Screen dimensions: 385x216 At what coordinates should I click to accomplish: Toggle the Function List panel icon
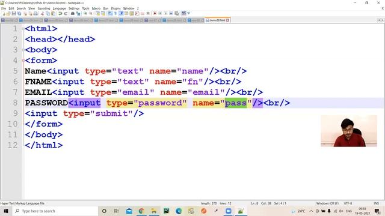click(x=137, y=13)
